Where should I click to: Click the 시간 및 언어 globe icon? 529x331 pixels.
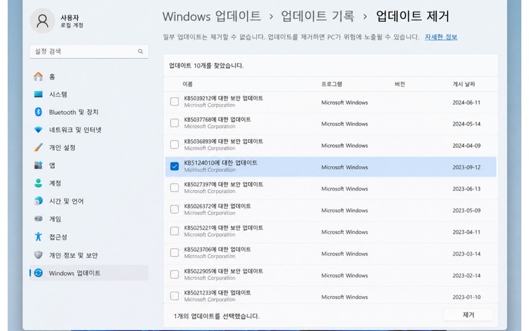[x=38, y=201]
